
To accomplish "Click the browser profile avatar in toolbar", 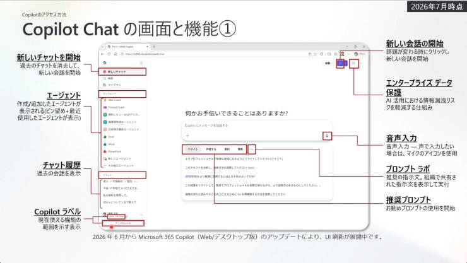I will click(x=343, y=54).
